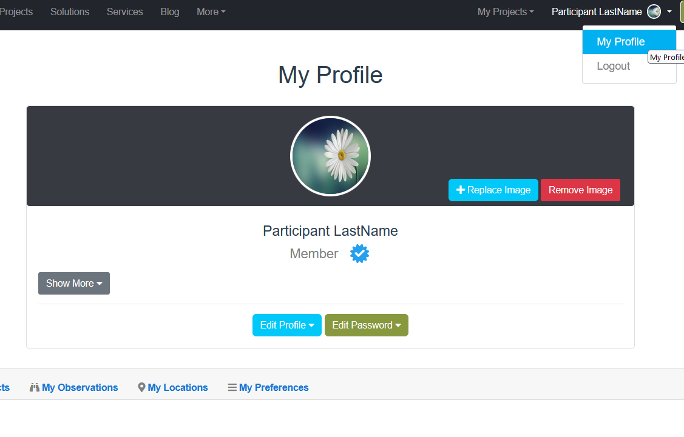Navigate to the Blog

click(x=170, y=12)
